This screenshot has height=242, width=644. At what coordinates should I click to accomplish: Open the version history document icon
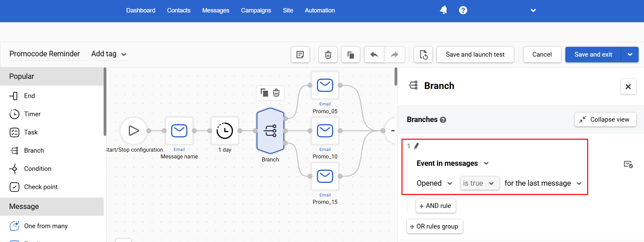point(423,55)
